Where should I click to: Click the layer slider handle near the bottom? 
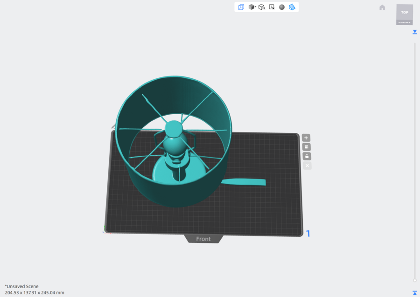click(415, 280)
